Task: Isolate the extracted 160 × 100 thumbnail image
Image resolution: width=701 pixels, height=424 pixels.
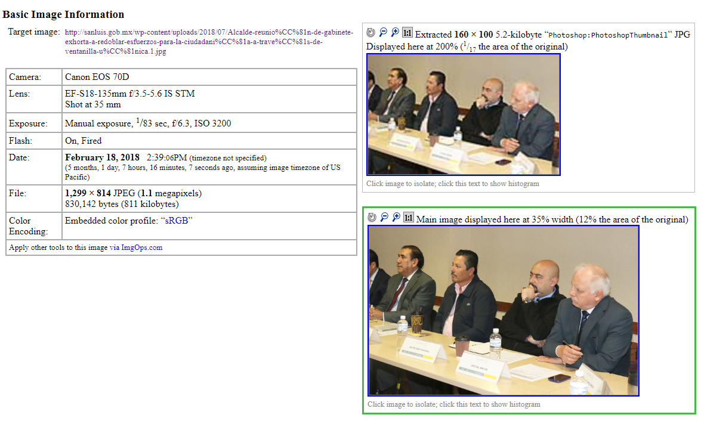Action: (464, 114)
